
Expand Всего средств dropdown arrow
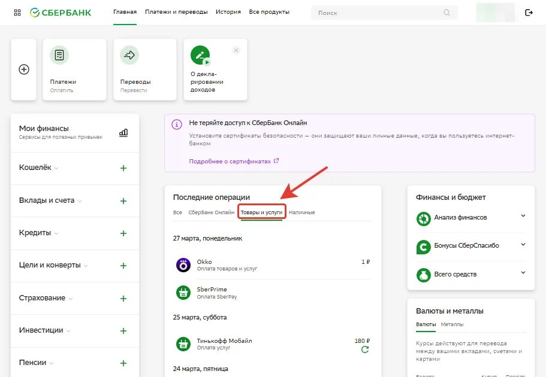click(x=523, y=272)
